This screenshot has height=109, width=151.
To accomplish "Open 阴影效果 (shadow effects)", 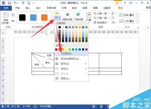I will pyautogui.click(x=67, y=16).
